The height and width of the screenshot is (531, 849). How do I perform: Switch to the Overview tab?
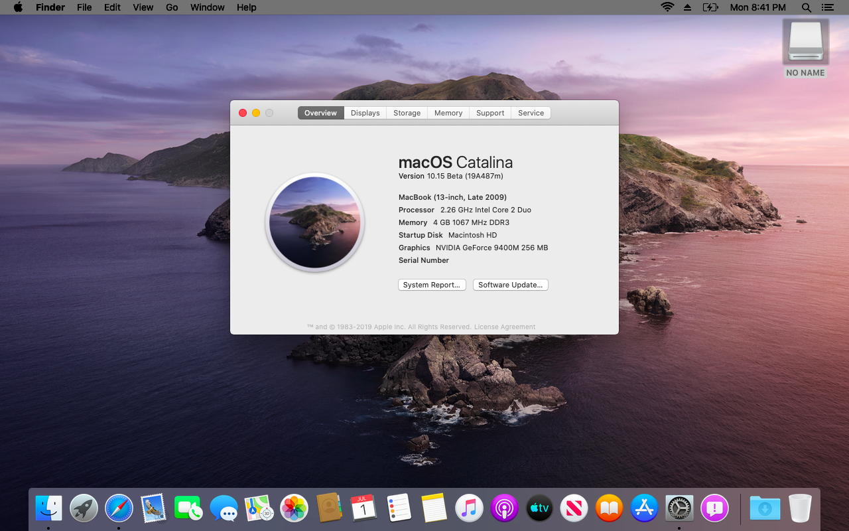[x=320, y=113]
